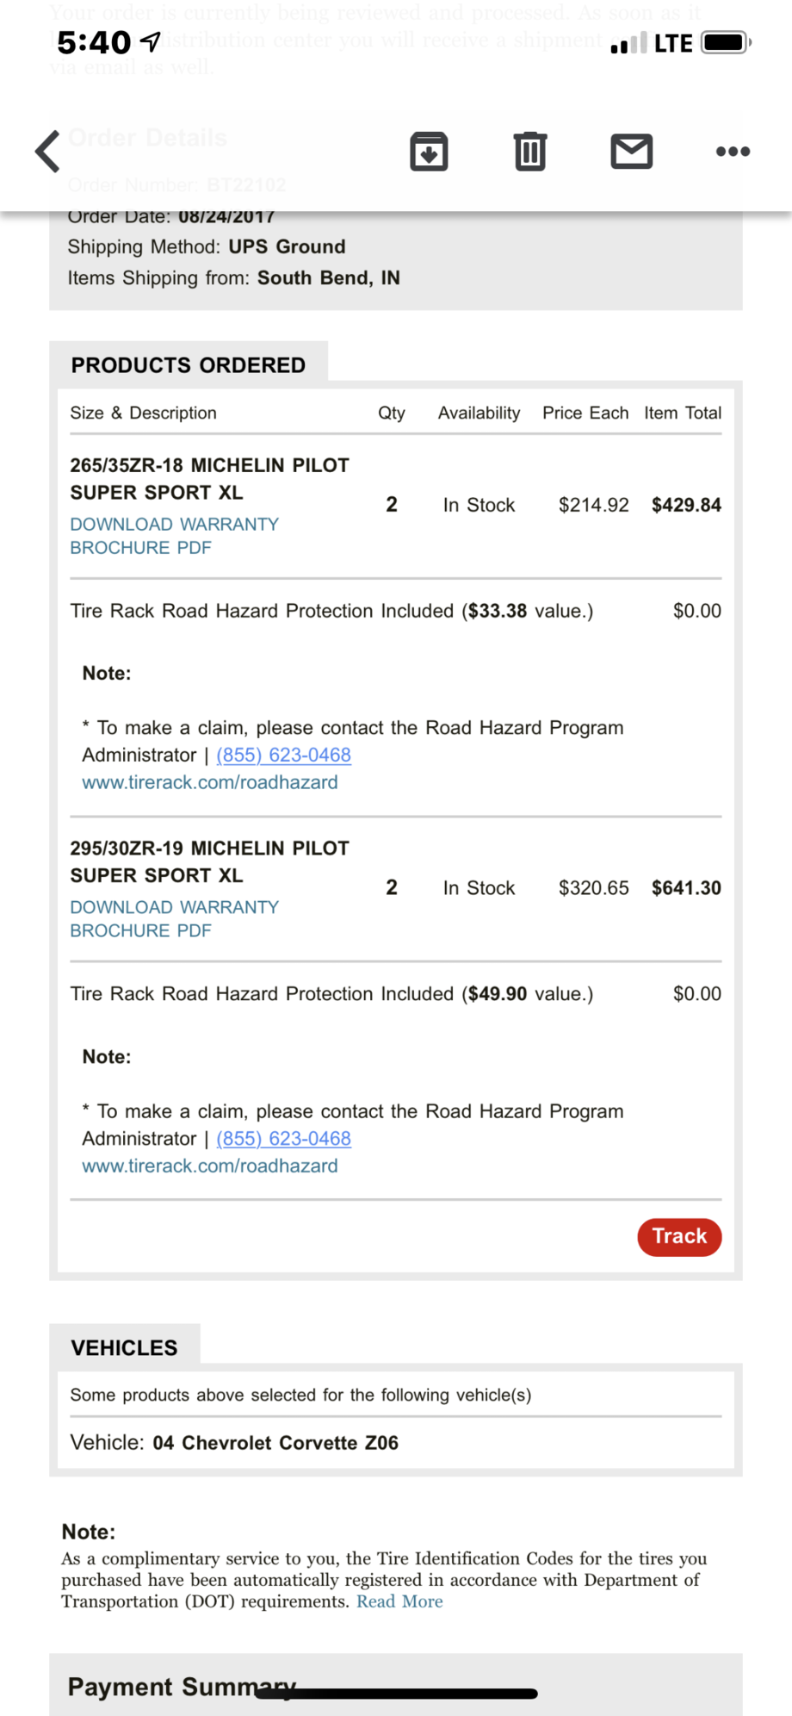The height and width of the screenshot is (1716, 792).
Task: Open the warranty brochure PDF for the 265/35ZR-18 tire
Action: 175,536
